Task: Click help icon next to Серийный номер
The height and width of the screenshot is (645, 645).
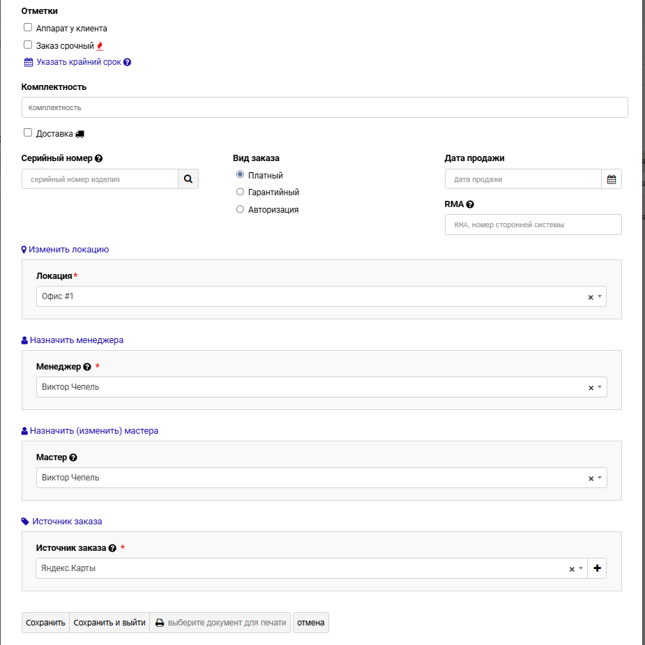Action: [x=99, y=158]
